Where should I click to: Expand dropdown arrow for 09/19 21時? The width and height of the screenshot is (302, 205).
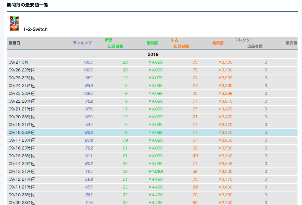[x=33, y=125]
